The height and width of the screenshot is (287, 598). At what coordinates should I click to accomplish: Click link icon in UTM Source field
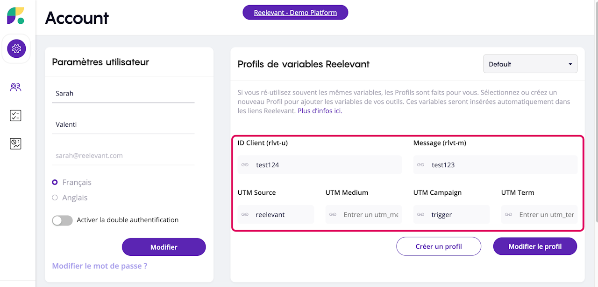245,215
